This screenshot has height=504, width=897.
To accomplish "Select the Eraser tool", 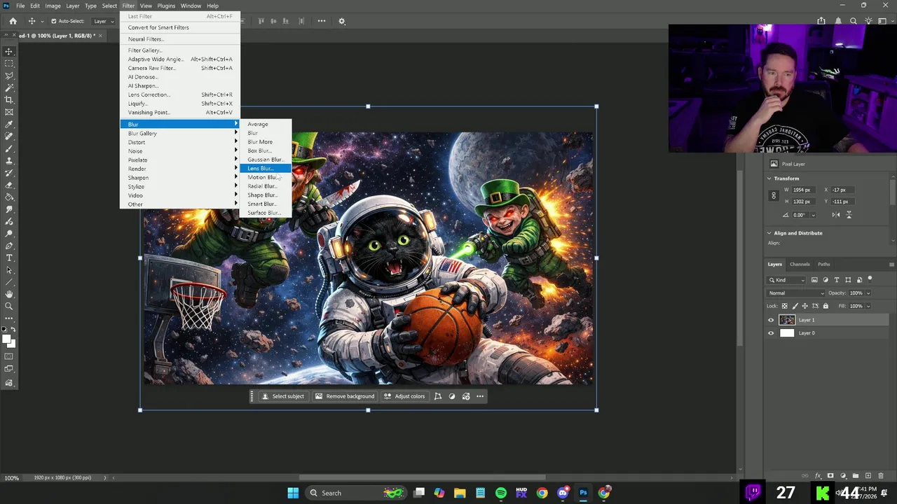I will pyautogui.click(x=9, y=185).
